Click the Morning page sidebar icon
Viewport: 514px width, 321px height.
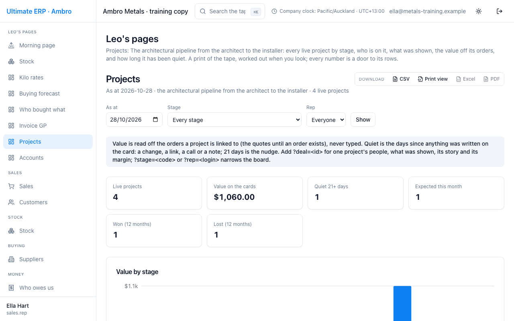click(x=11, y=45)
